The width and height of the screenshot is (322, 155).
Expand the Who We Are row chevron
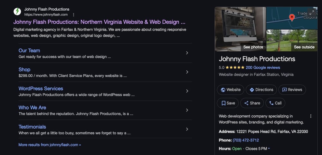point(187,110)
